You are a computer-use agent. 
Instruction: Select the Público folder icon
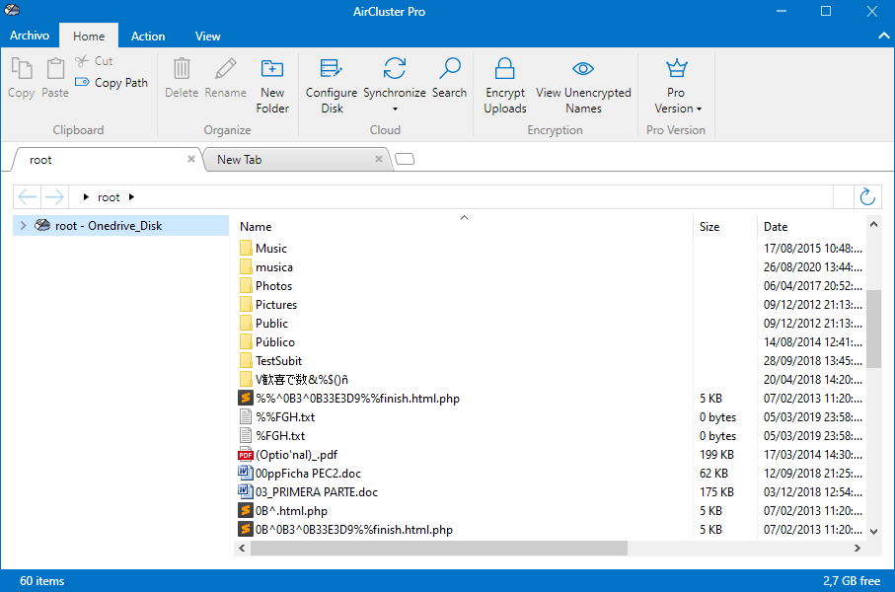tap(246, 342)
